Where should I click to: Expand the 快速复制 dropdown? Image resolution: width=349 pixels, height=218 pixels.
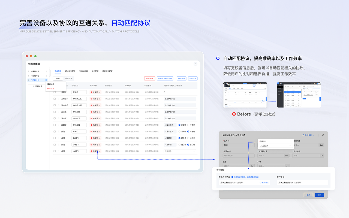309,135
